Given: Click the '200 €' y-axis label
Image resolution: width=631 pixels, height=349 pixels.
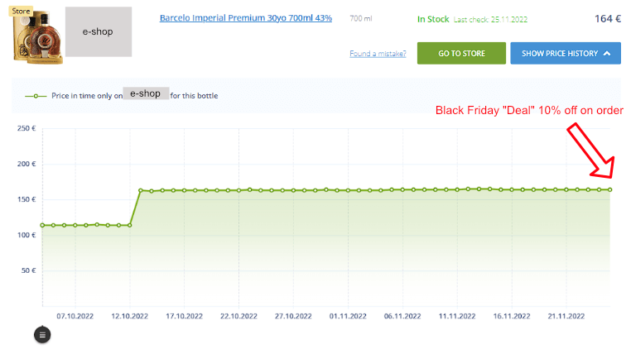Looking at the screenshot, I should [26, 164].
